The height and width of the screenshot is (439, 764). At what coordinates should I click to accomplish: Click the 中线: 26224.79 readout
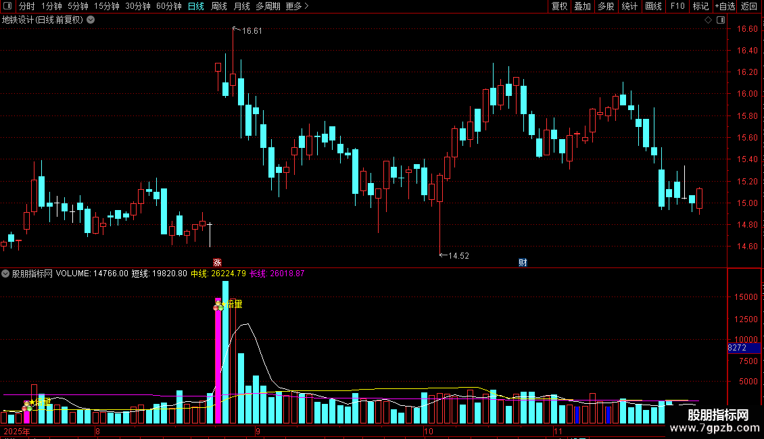point(218,274)
